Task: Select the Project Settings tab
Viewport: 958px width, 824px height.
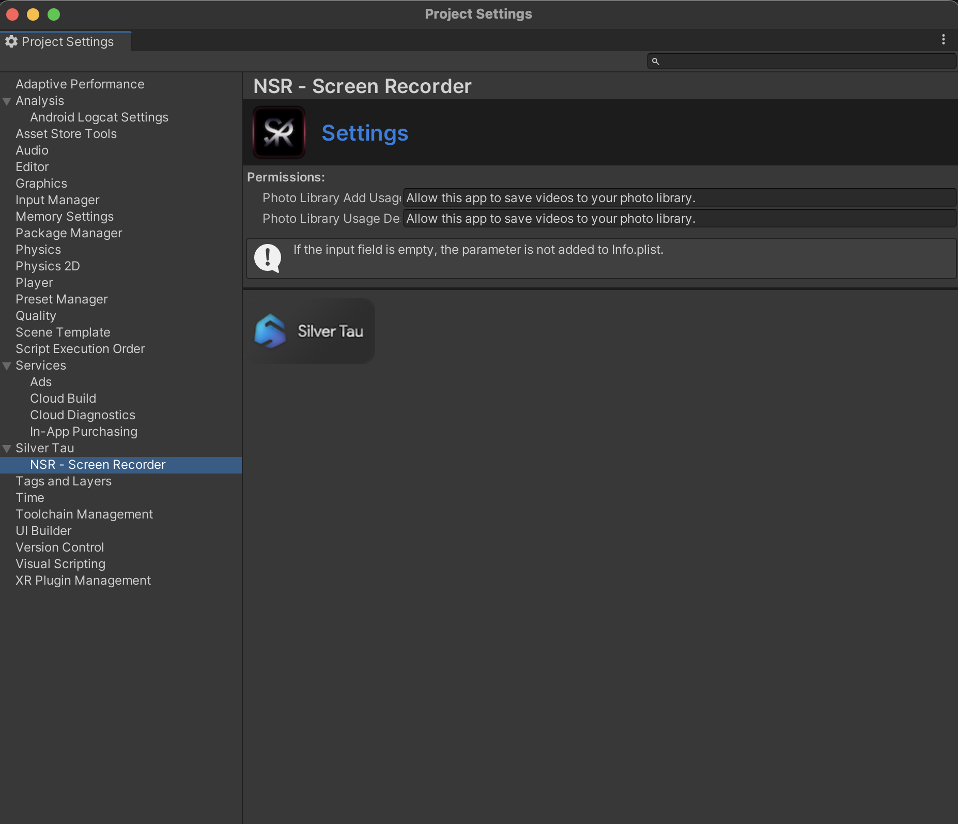Action: (66, 41)
